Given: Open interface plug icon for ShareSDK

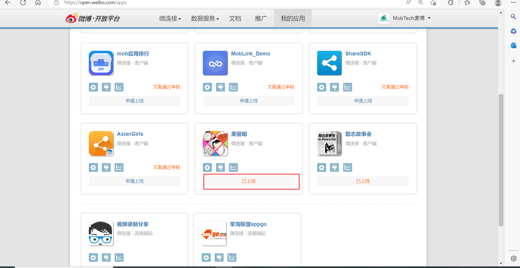Looking at the screenshot, I should pos(334,87).
